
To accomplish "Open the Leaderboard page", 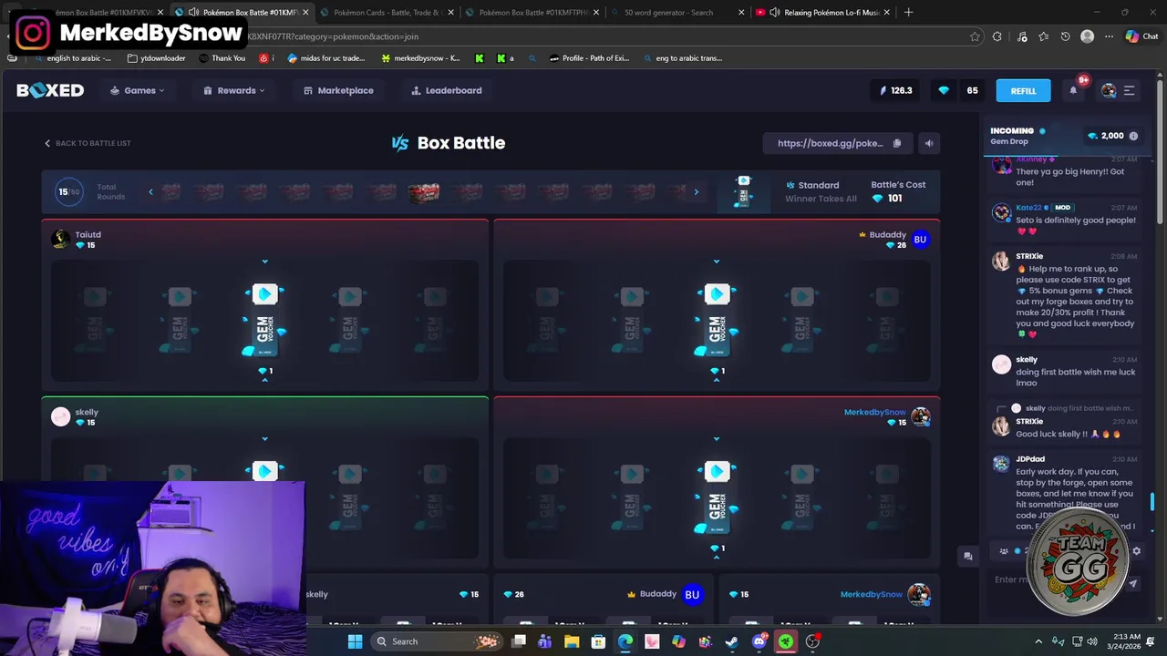I will pyautogui.click(x=447, y=90).
